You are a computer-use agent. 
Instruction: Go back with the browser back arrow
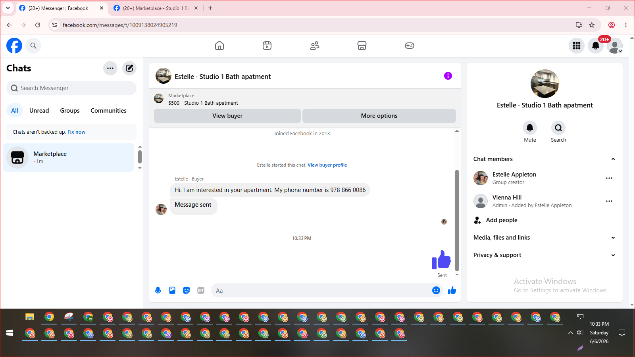tap(9, 25)
